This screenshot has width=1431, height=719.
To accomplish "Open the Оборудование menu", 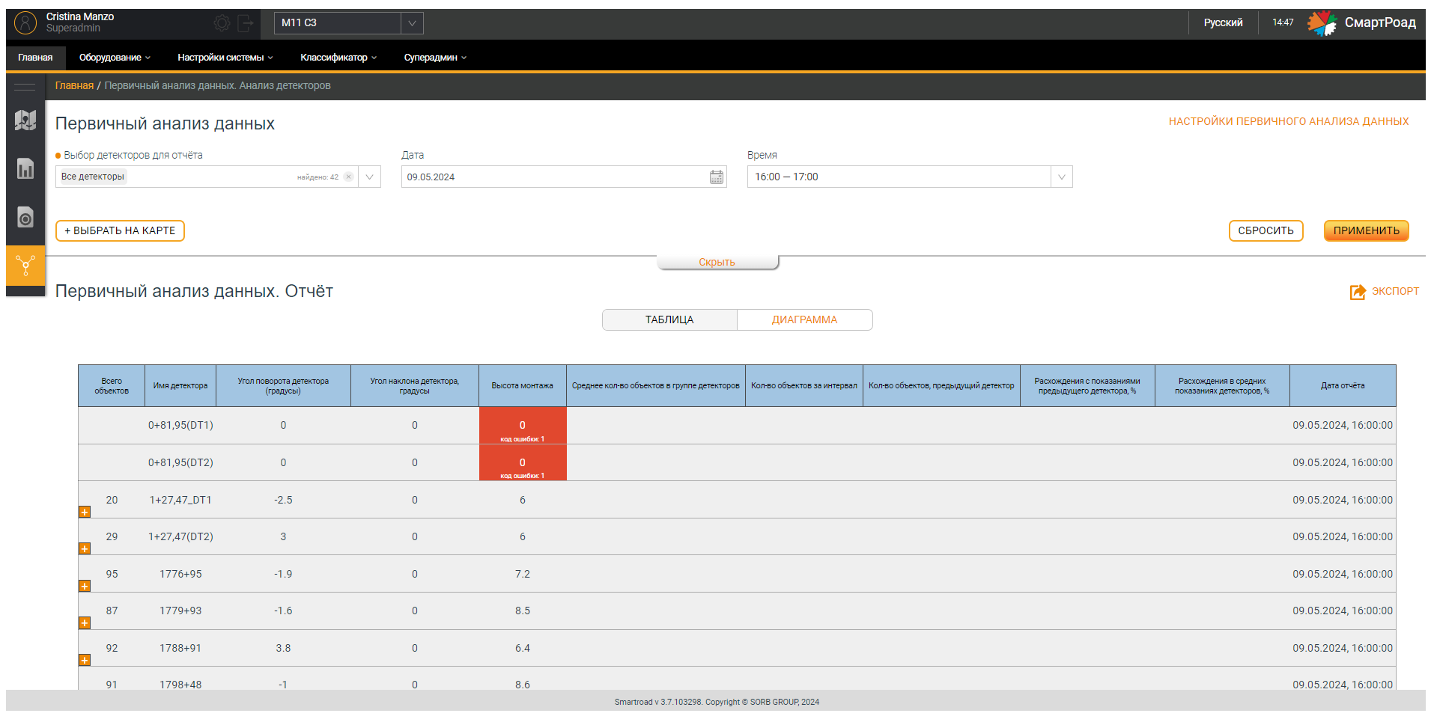I will (x=115, y=58).
